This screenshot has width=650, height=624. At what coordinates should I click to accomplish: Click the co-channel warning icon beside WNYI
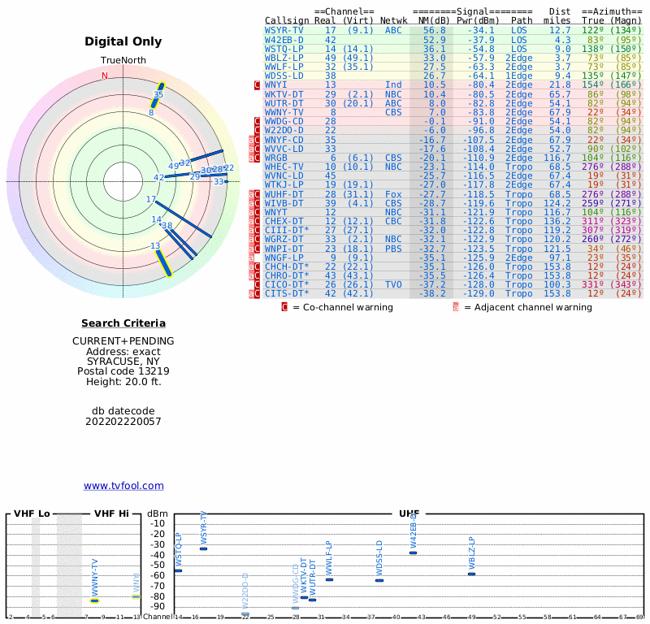point(258,84)
